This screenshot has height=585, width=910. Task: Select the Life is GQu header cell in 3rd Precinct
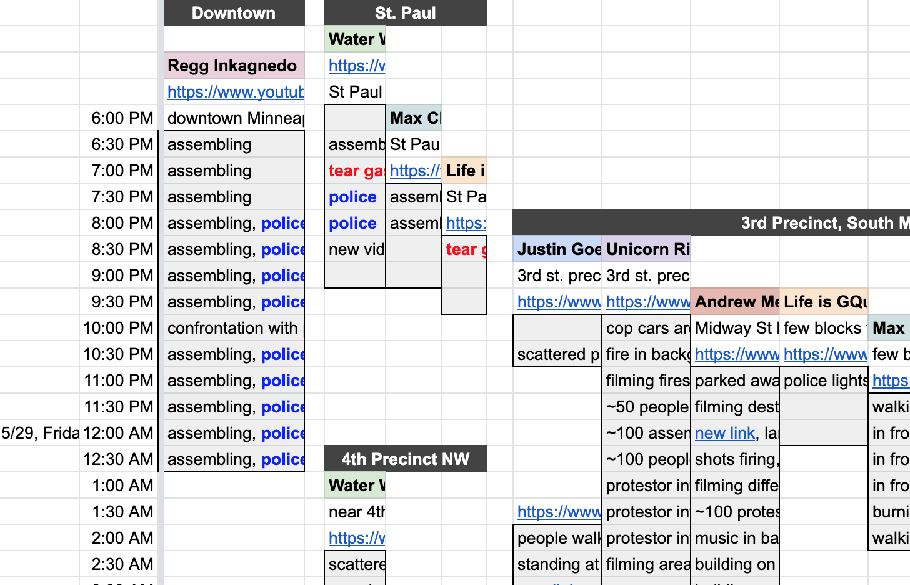pyautogui.click(x=824, y=302)
